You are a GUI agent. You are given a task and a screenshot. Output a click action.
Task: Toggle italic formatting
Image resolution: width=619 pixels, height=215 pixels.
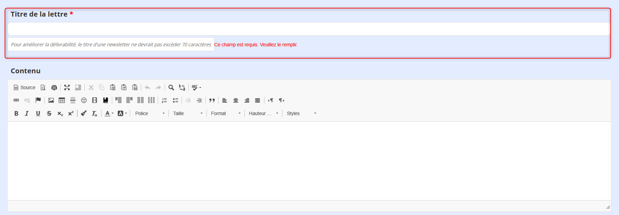pyautogui.click(x=27, y=113)
